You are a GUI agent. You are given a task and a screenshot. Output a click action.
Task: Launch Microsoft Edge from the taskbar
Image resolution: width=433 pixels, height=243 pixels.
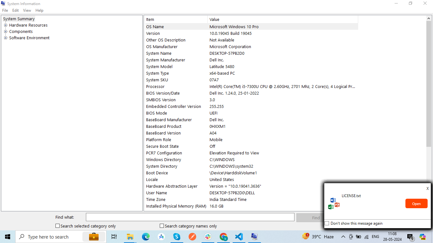tap(145, 237)
